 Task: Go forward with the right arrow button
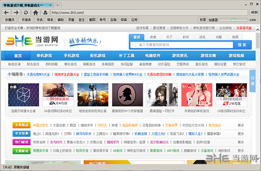[16, 13]
